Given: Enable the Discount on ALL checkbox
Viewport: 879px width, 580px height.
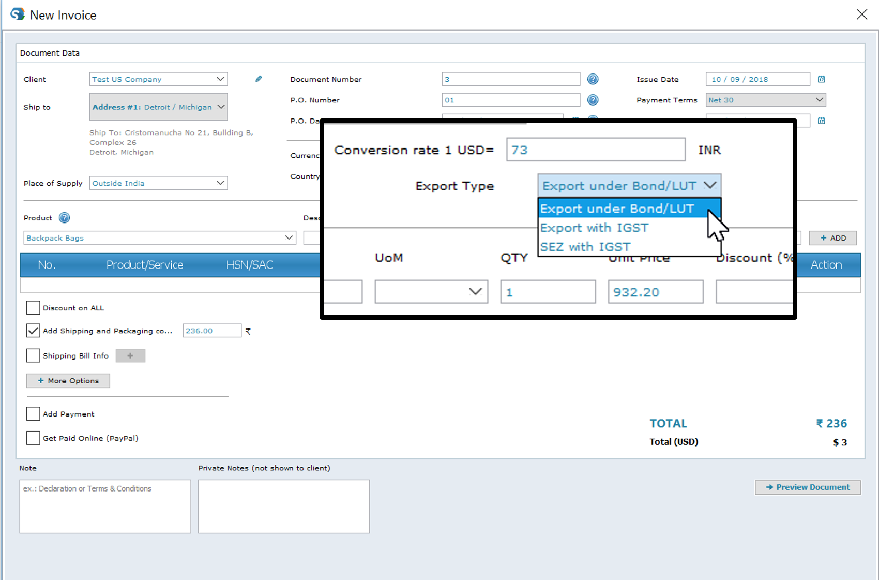Looking at the screenshot, I should (33, 307).
